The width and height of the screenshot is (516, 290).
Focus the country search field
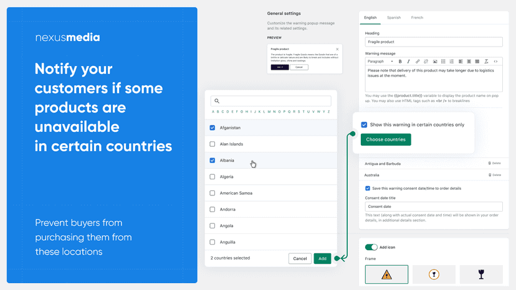pos(271,101)
